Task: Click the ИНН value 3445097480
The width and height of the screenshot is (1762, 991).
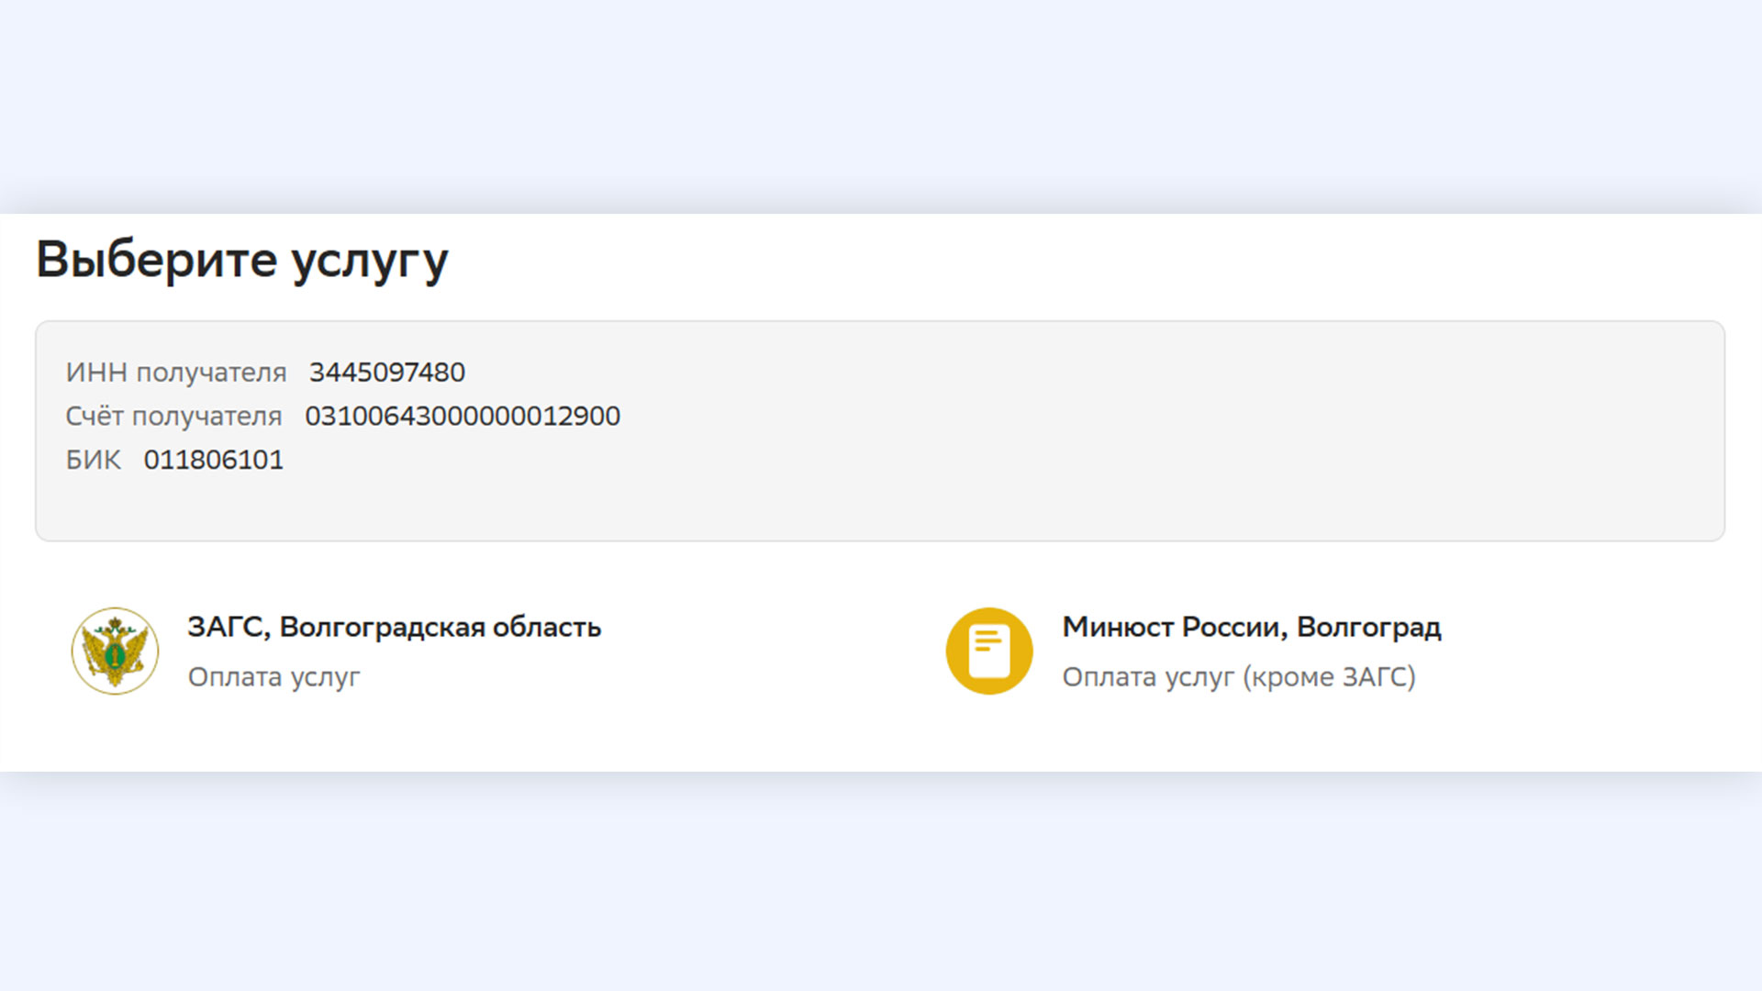Action: (x=387, y=372)
